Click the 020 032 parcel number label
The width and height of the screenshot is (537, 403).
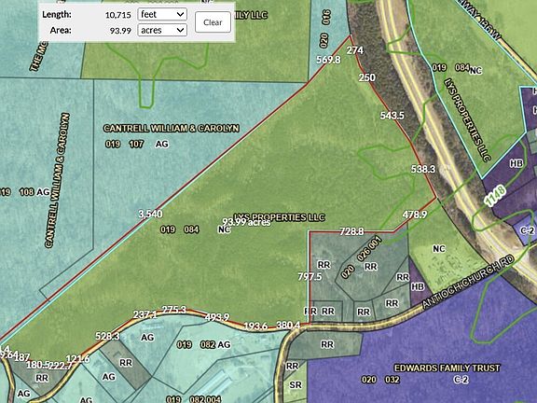[x=380, y=380]
